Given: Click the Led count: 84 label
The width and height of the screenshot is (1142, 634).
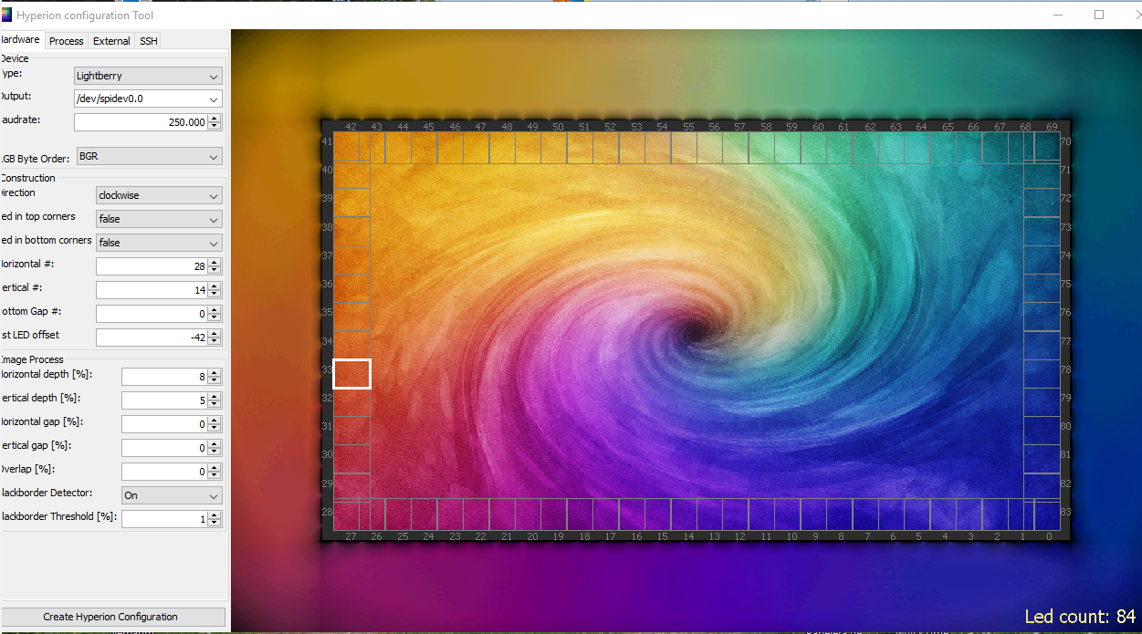Looking at the screenshot, I should (x=1080, y=617).
